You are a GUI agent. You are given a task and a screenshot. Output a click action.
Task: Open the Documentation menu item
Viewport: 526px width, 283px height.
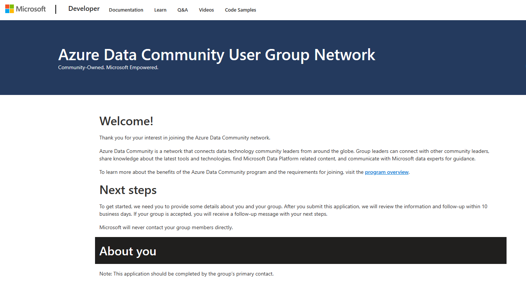click(x=126, y=10)
